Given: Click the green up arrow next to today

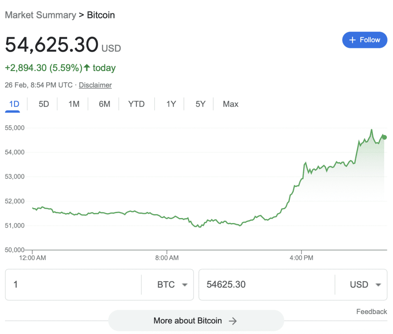Looking at the screenshot, I should click(87, 68).
